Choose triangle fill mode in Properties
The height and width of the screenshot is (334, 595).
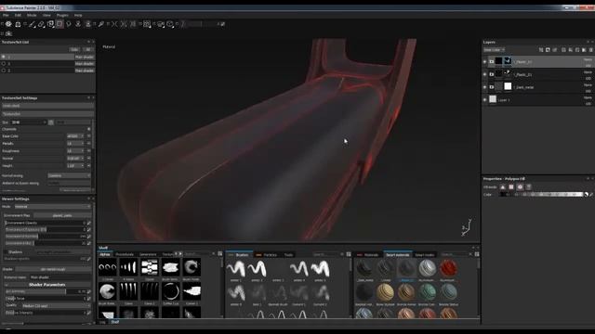click(x=503, y=187)
